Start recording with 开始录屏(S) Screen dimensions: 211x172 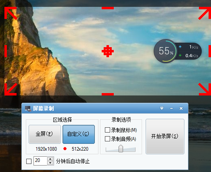(165, 137)
